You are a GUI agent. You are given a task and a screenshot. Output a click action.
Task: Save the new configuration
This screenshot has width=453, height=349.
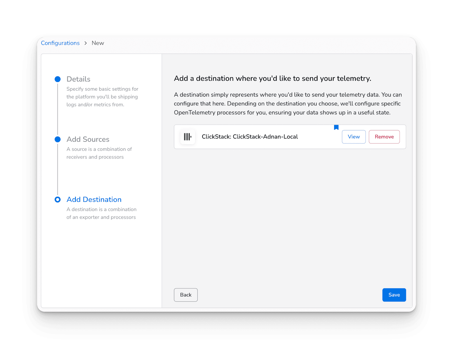pyautogui.click(x=394, y=295)
